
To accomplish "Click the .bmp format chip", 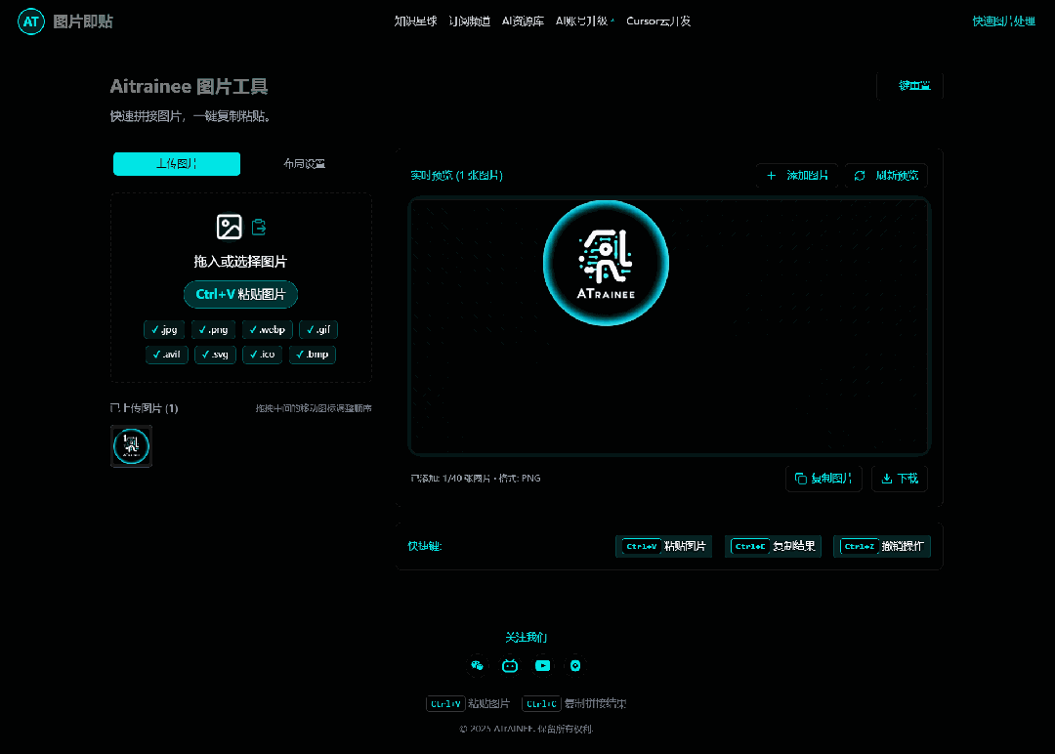I will tap(313, 355).
